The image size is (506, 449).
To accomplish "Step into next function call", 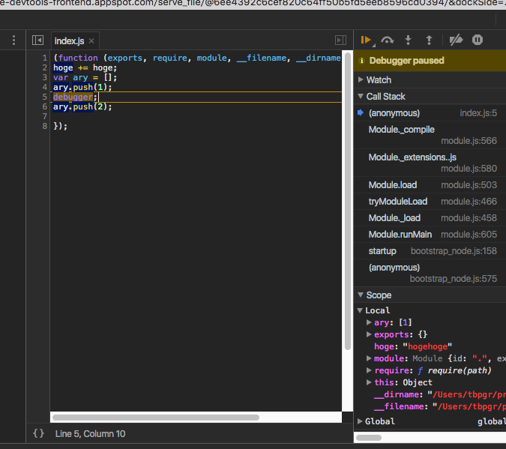I will [409, 40].
